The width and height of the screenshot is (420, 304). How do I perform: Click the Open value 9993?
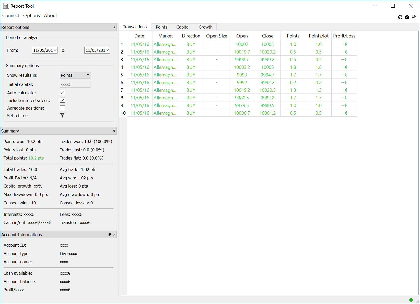tap(242, 75)
